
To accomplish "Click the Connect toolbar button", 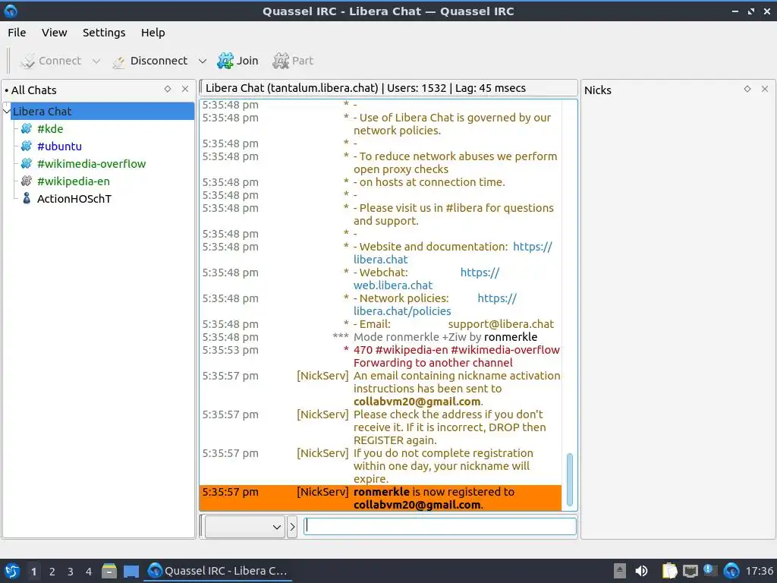I will tap(51, 61).
